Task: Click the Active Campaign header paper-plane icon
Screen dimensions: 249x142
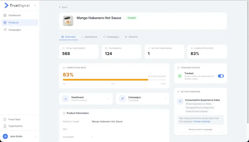Action: point(178,92)
